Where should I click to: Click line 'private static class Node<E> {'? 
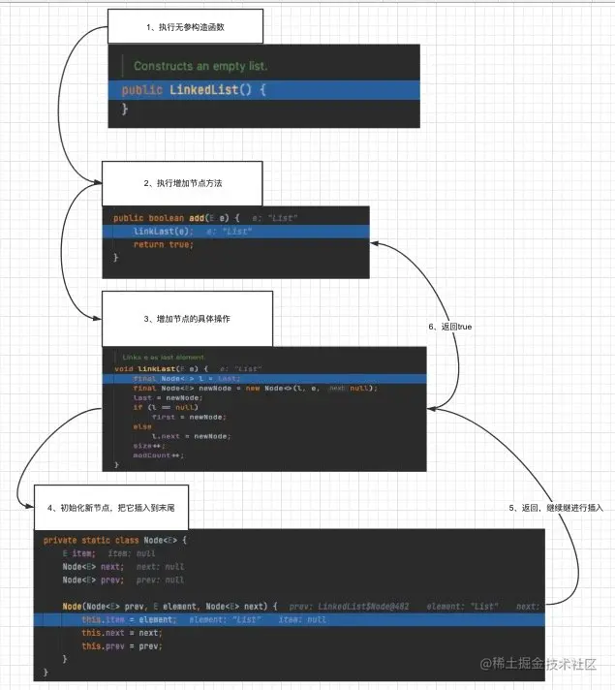pyautogui.click(x=115, y=540)
